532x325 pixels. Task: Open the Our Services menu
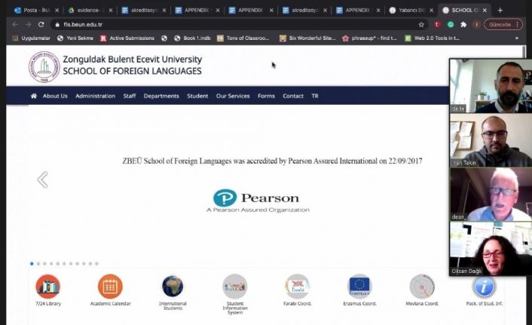coord(233,96)
